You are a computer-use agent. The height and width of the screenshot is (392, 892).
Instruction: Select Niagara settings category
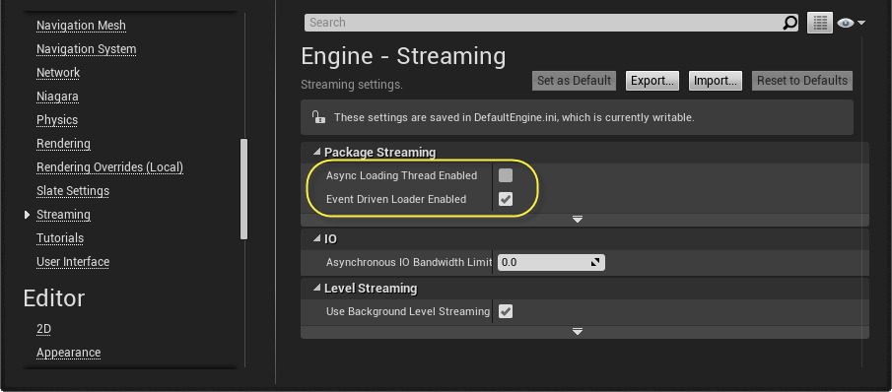tap(57, 97)
